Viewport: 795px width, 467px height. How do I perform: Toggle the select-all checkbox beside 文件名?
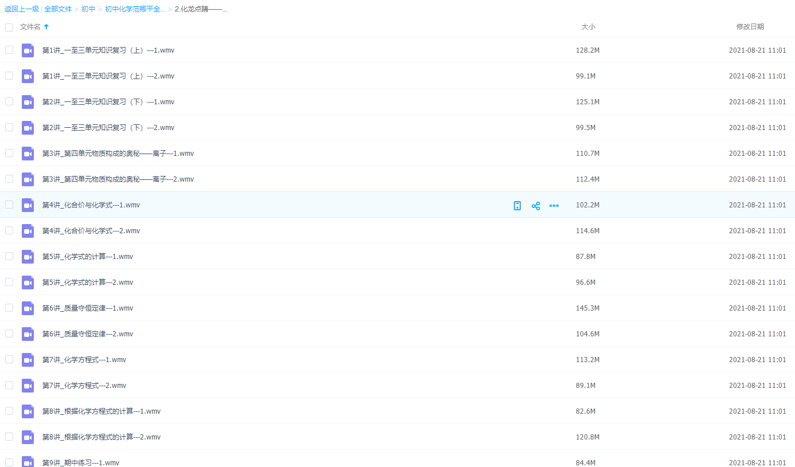point(9,27)
